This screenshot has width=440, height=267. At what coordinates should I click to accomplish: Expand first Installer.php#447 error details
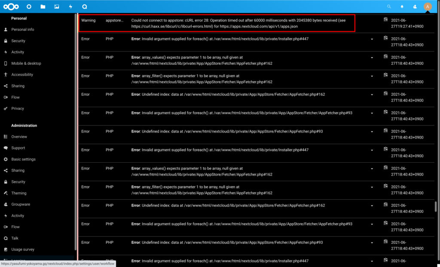coord(372,39)
